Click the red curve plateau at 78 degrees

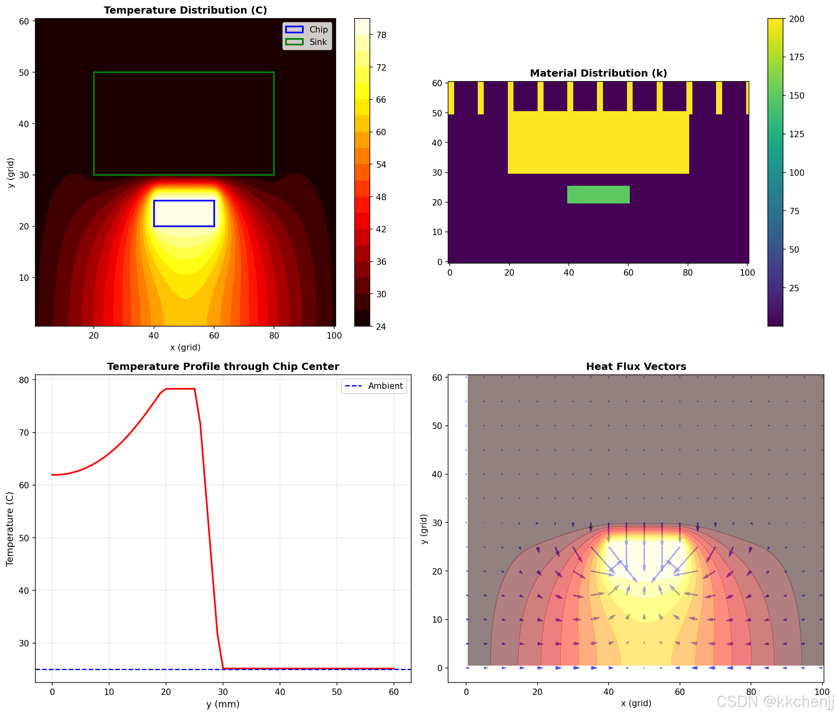point(181,389)
